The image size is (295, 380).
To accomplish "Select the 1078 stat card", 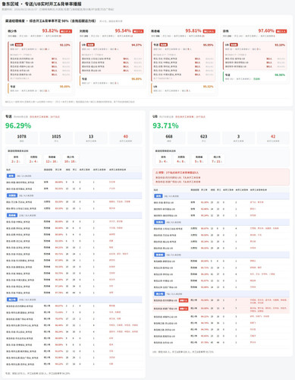I will coord(22,138).
